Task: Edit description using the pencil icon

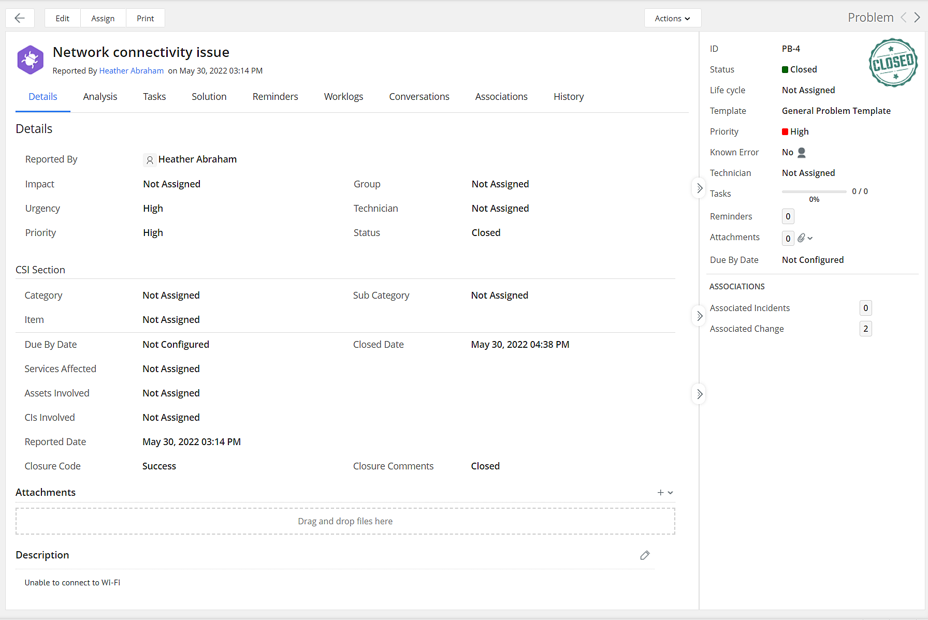Action: pyautogui.click(x=645, y=555)
